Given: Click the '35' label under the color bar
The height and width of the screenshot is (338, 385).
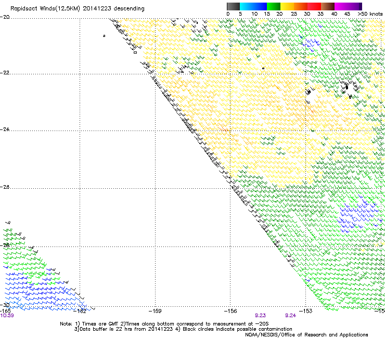Looking at the screenshot, I should pos(320,14).
